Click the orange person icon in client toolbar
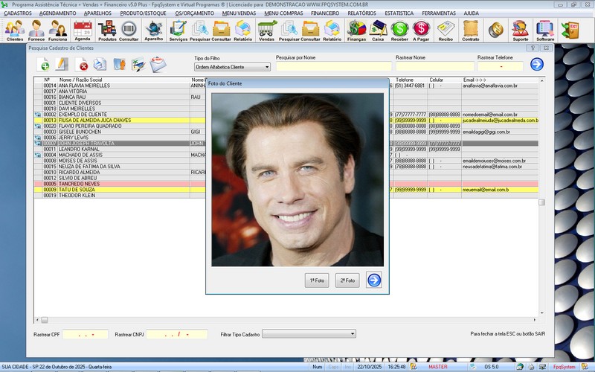Viewport: 595px width, 372px height. [x=119, y=65]
